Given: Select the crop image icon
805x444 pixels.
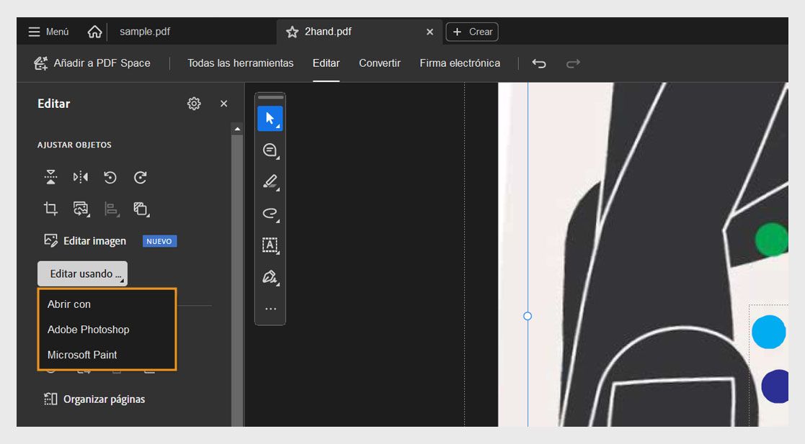Looking at the screenshot, I should [50, 209].
